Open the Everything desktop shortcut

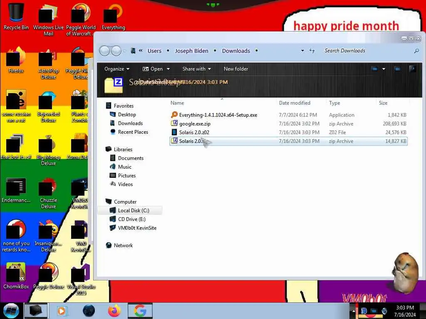[113, 17]
